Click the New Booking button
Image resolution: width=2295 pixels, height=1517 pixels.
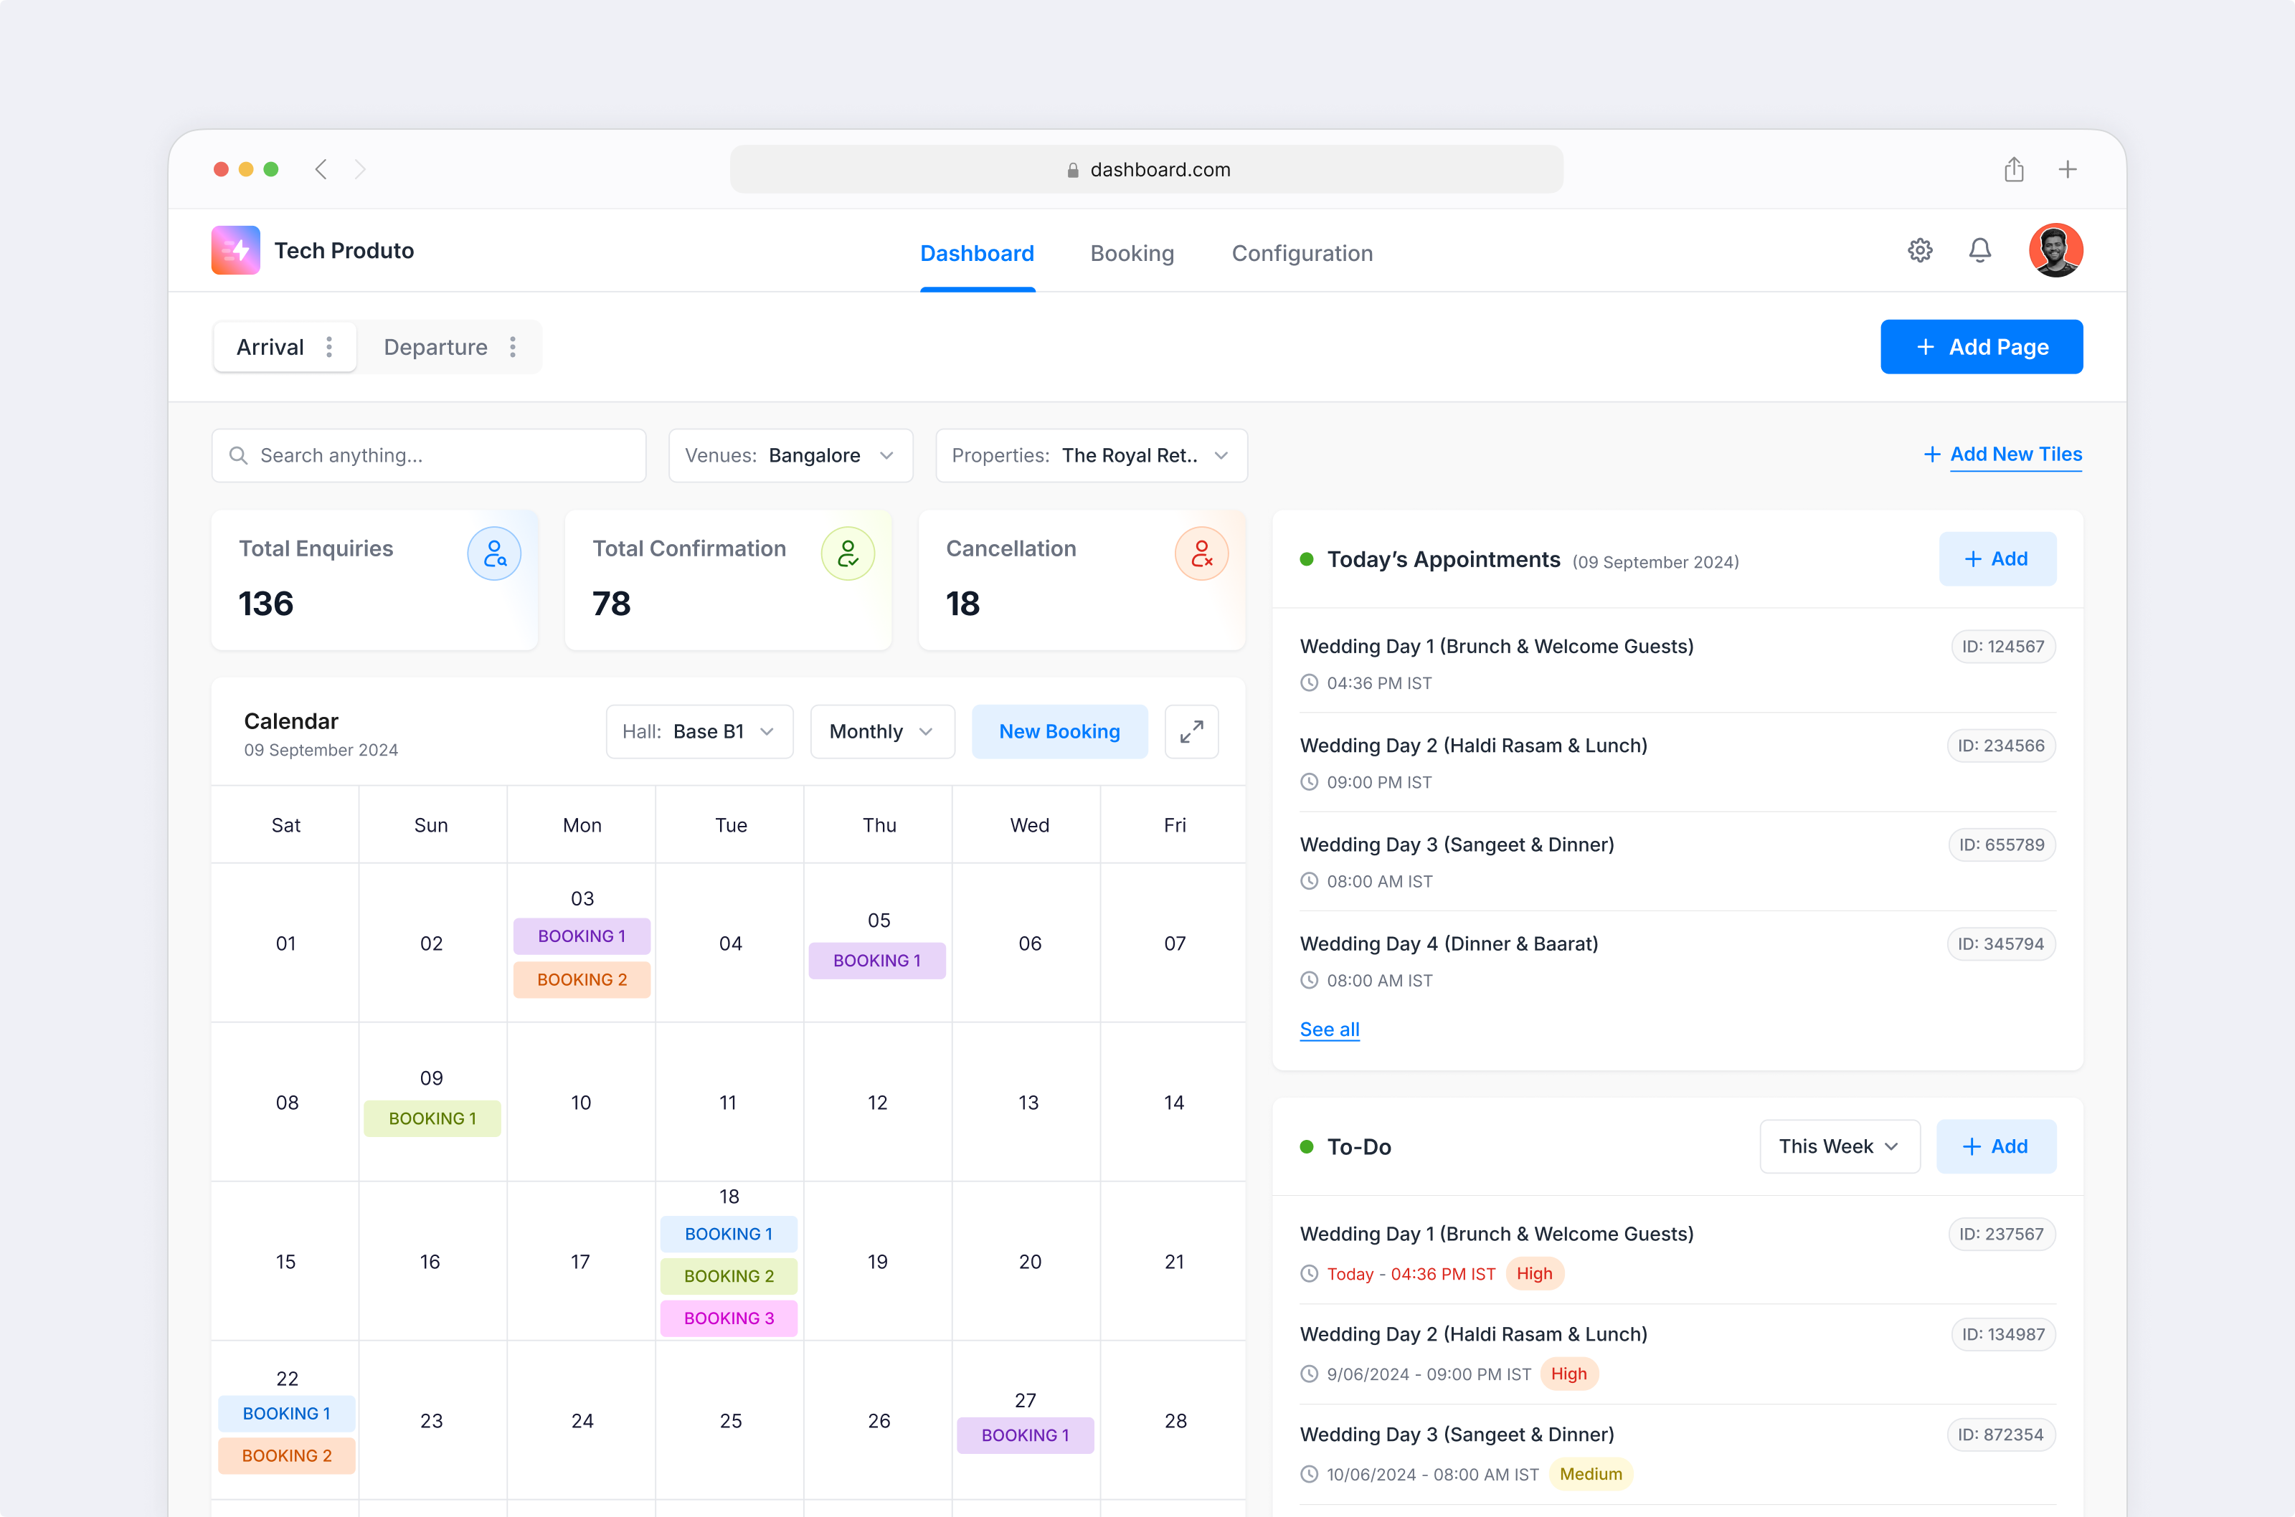point(1059,731)
